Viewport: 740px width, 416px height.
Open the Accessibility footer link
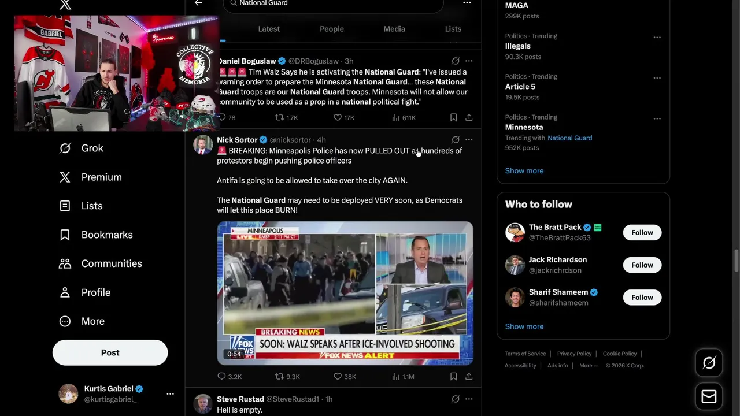pyautogui.click(x=520, y=365)
